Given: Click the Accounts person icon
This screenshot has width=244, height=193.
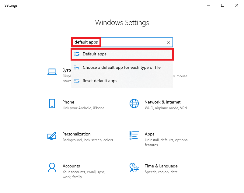Looking at the screenshot, I should [52, 167].
